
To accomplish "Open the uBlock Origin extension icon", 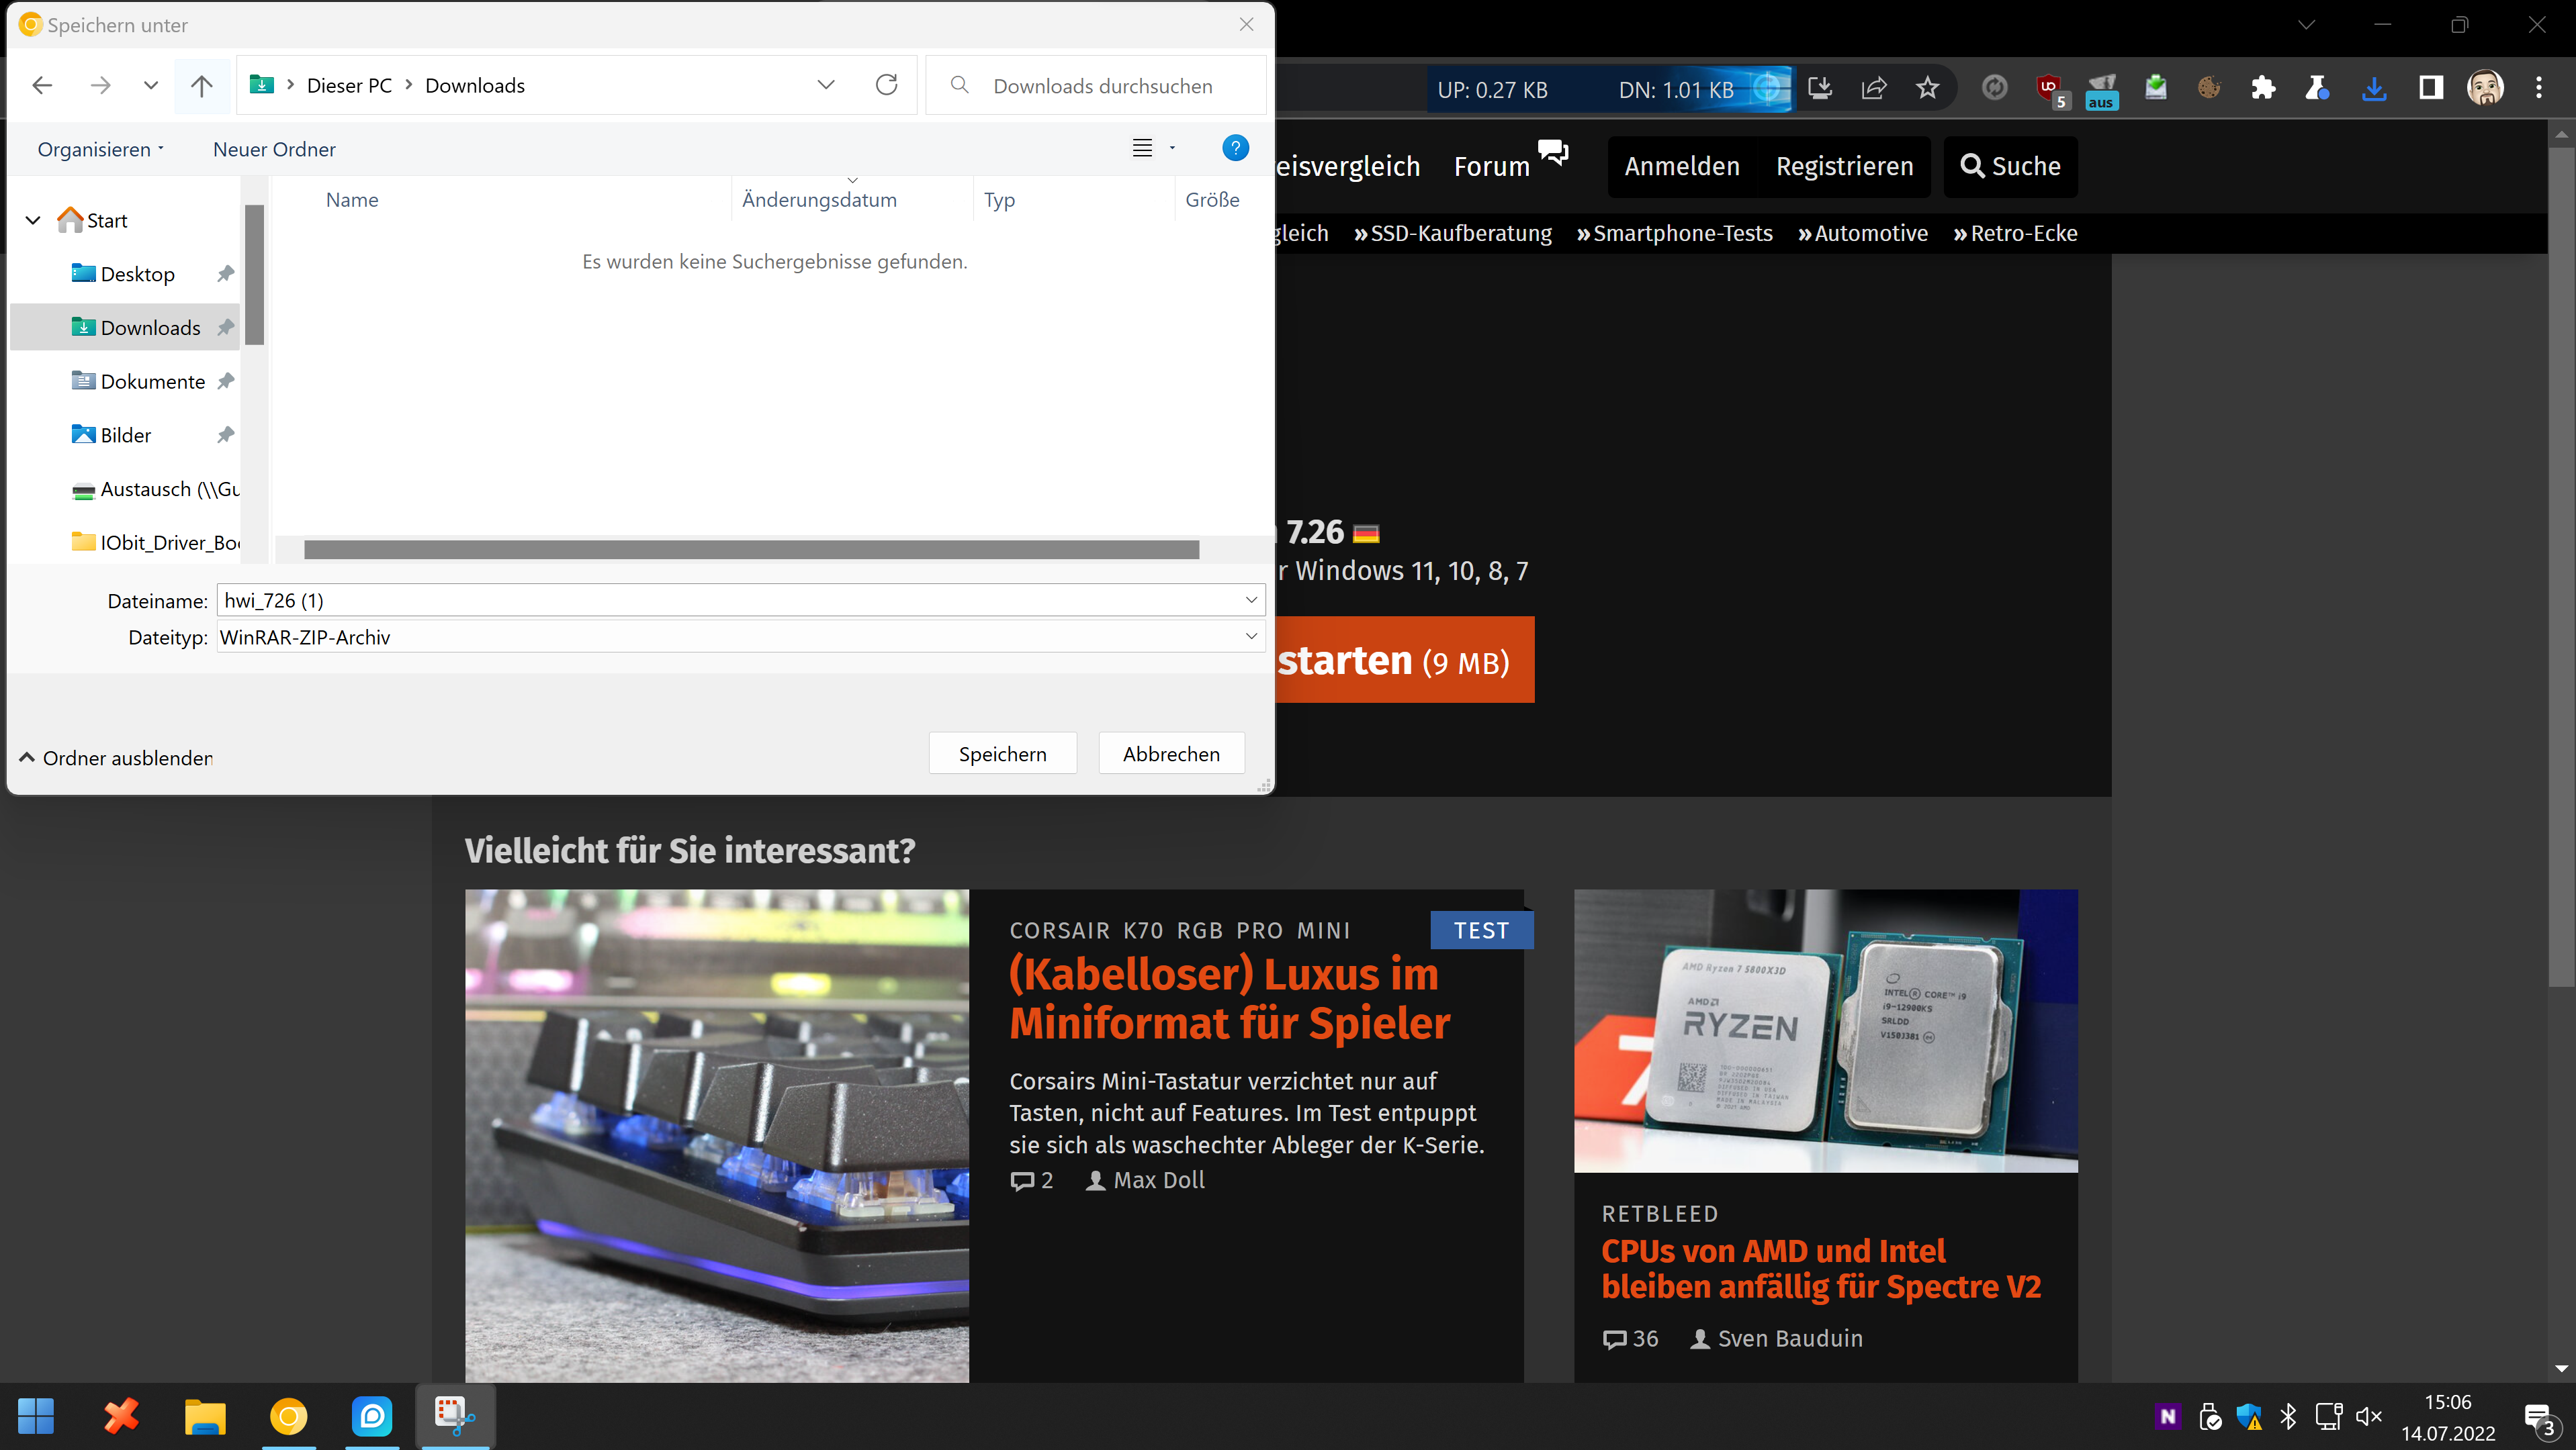I will coord(2048,88).
